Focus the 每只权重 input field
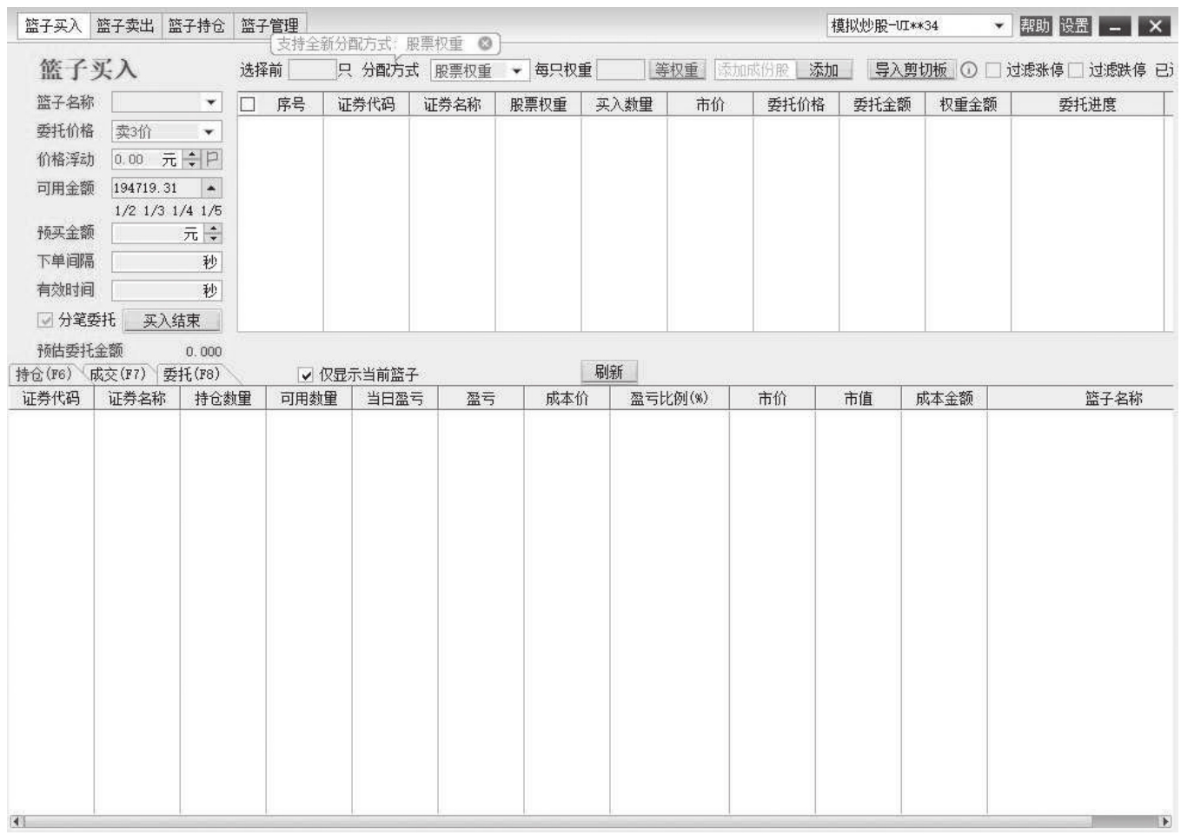 coord(620,70)
